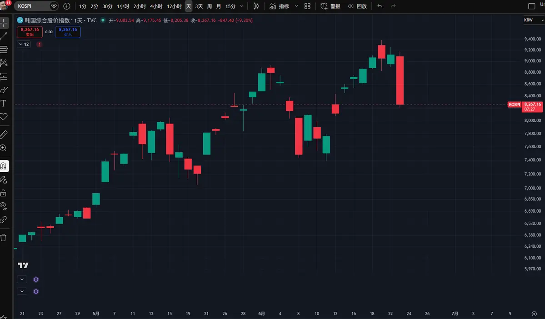Open the chart patterns tool
This screenshot has width=545, height=319.
coord(4,63)
